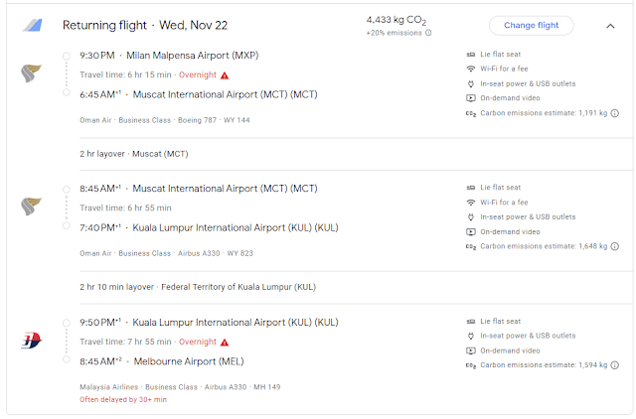Click the emissions info icon beside +20% emissions
Screen dimensions: 636x419
click(428, 33)
